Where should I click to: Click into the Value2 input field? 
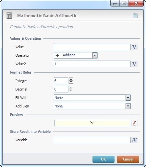(92, 64)
